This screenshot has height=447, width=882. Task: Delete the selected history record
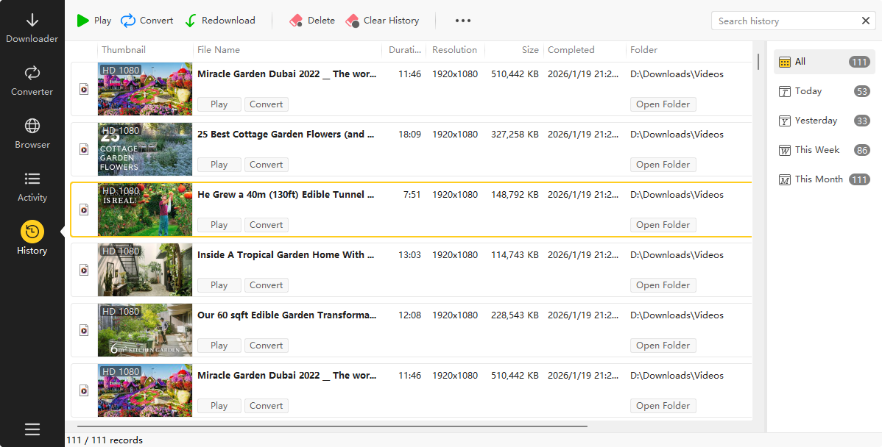coord(312,21)
